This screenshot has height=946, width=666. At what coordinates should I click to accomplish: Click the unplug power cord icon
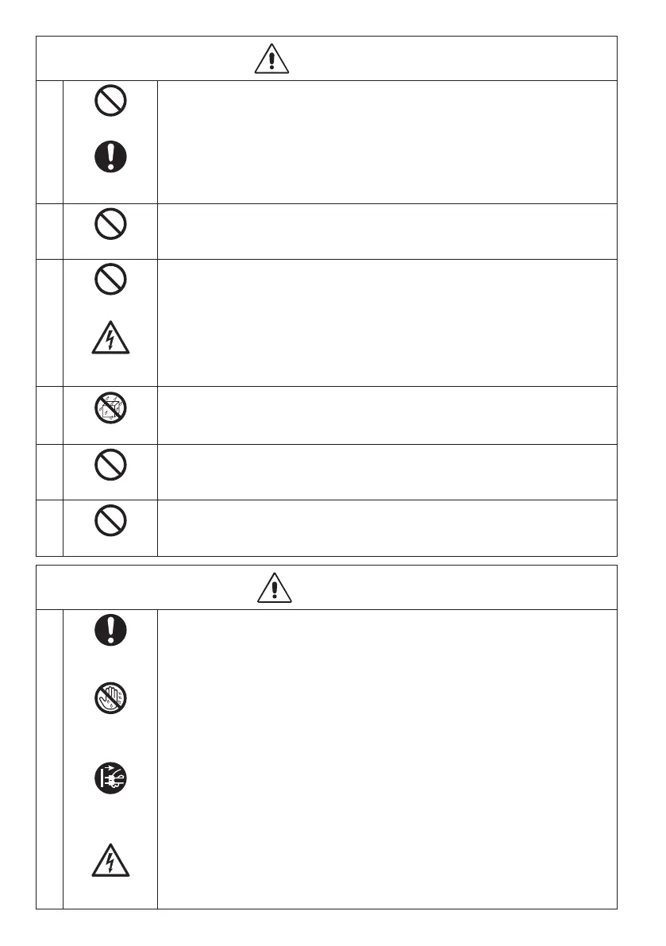(x=110, y=778)
